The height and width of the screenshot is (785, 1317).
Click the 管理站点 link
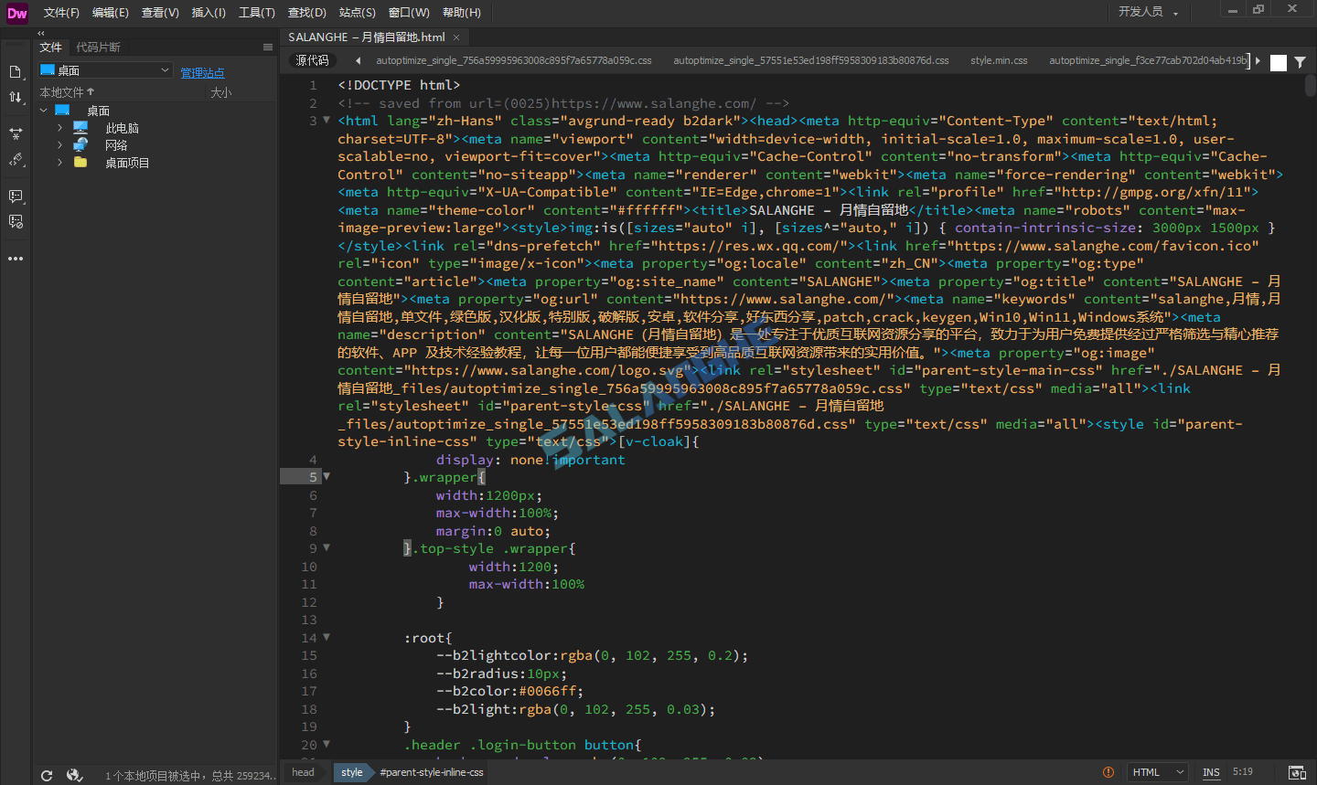tap(202, 72)
